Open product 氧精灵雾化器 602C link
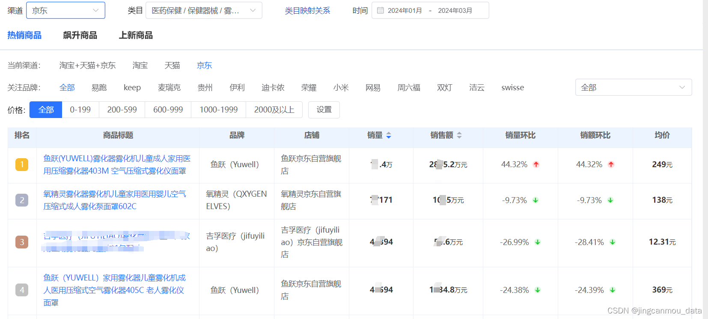 [x=115, y=200]
